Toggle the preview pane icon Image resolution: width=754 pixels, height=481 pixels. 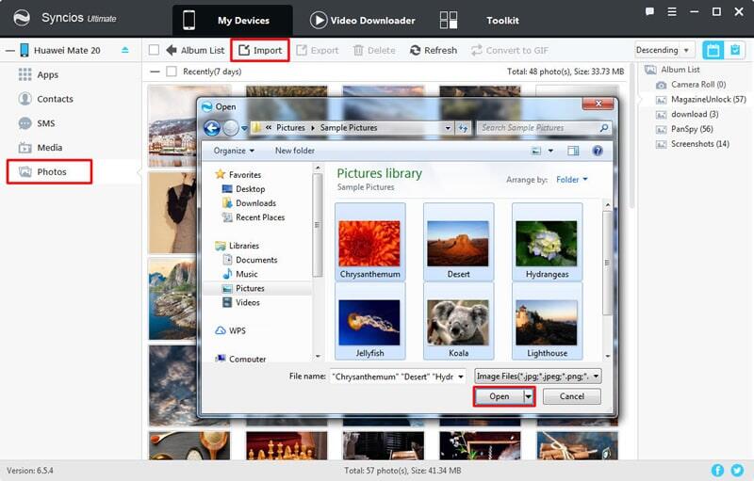pyautogui.click(x=573, y=151)
